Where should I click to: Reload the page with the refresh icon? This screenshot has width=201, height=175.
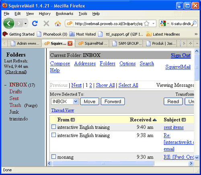(35, 23)
